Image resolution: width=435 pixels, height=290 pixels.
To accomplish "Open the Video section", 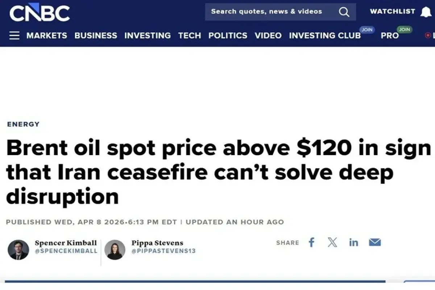I will [268, 36].
